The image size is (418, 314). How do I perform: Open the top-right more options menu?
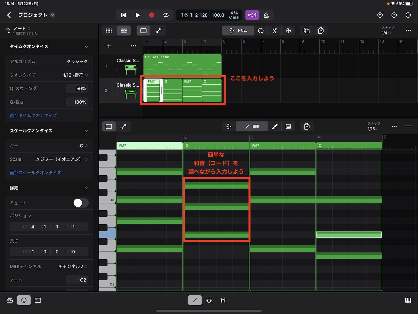[408, 15]
